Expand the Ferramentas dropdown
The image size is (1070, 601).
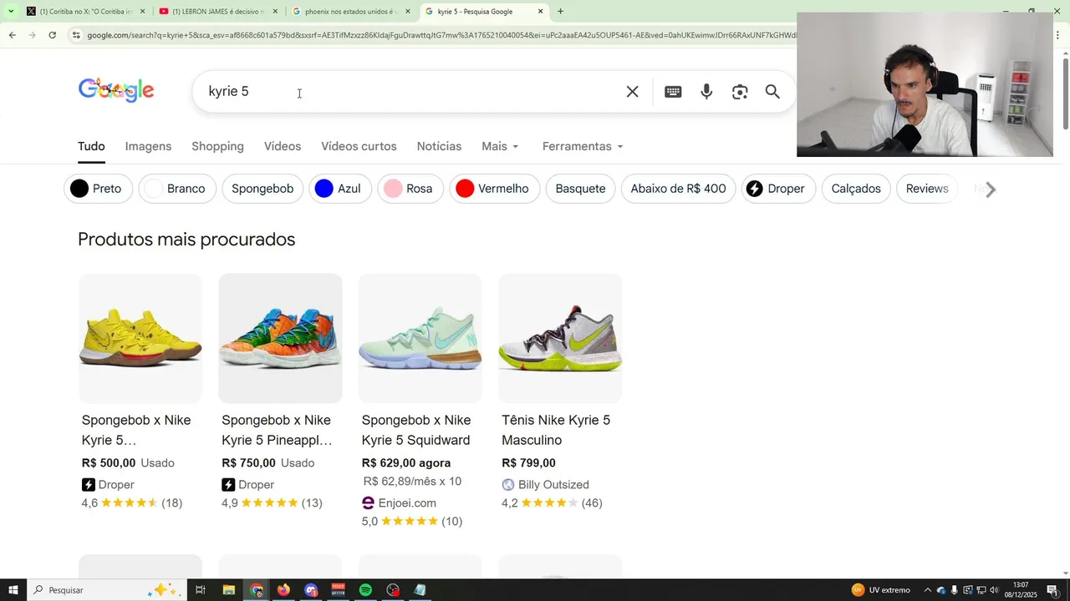coord(583,146)
